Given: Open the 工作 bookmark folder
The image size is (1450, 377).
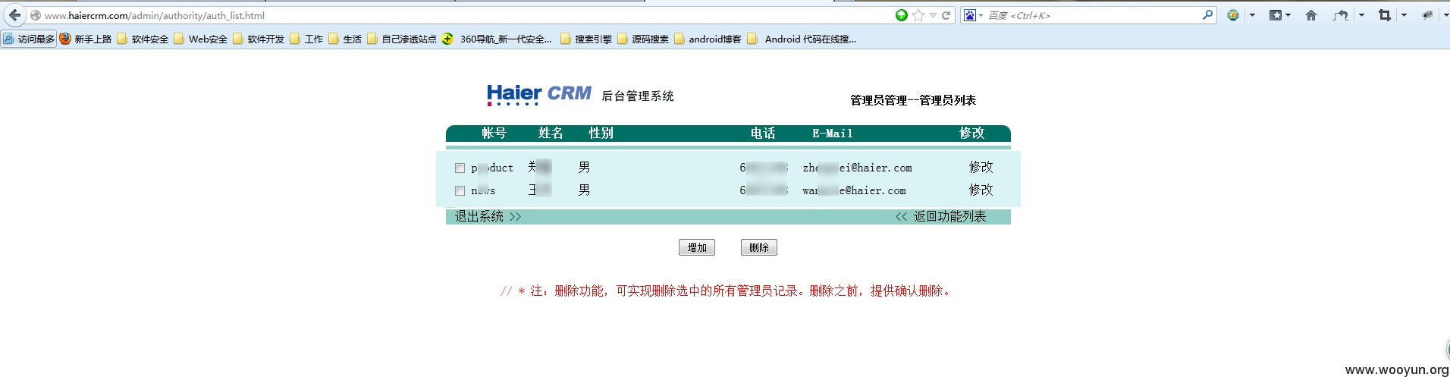Looking at the screenshot, I should (x=306, y=39).
